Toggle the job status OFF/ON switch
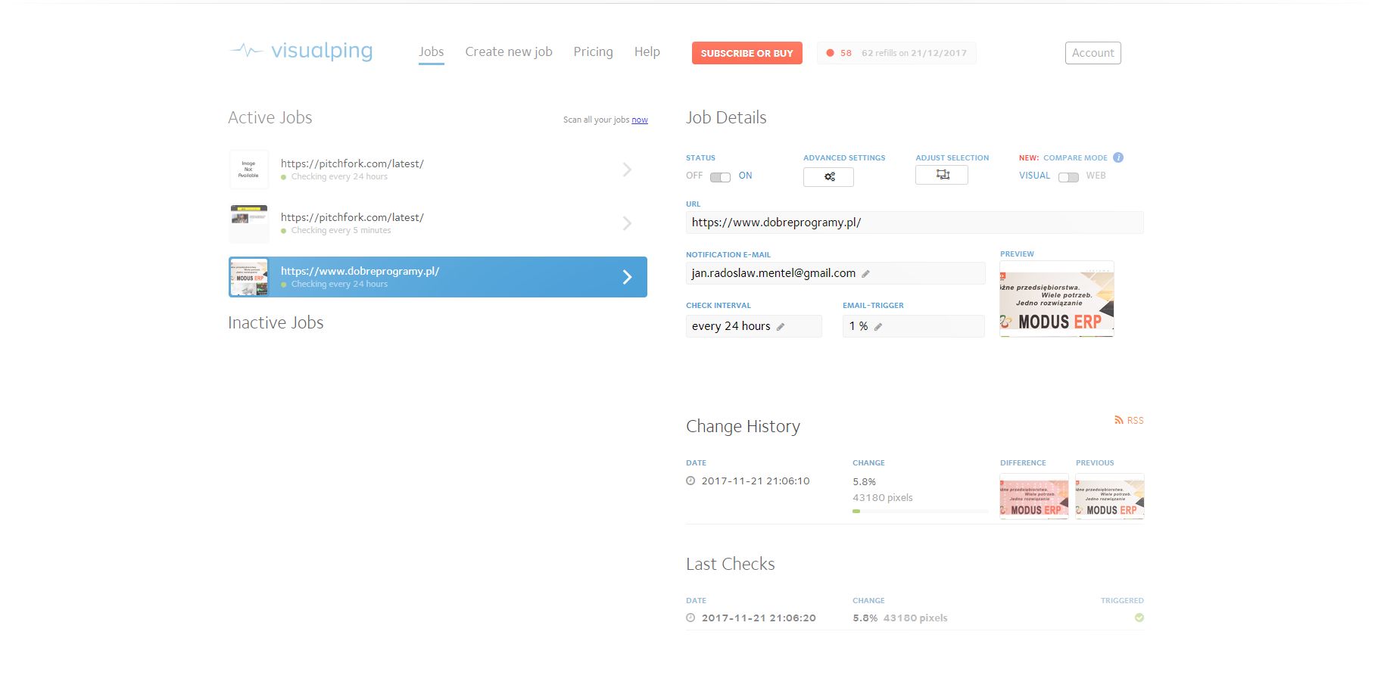 tap(720, 176)
